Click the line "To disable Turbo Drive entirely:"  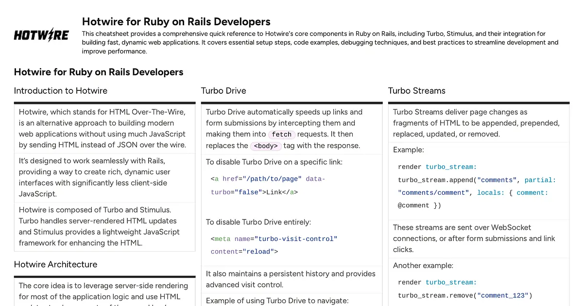pyautogui.click(x=258, y=222)
